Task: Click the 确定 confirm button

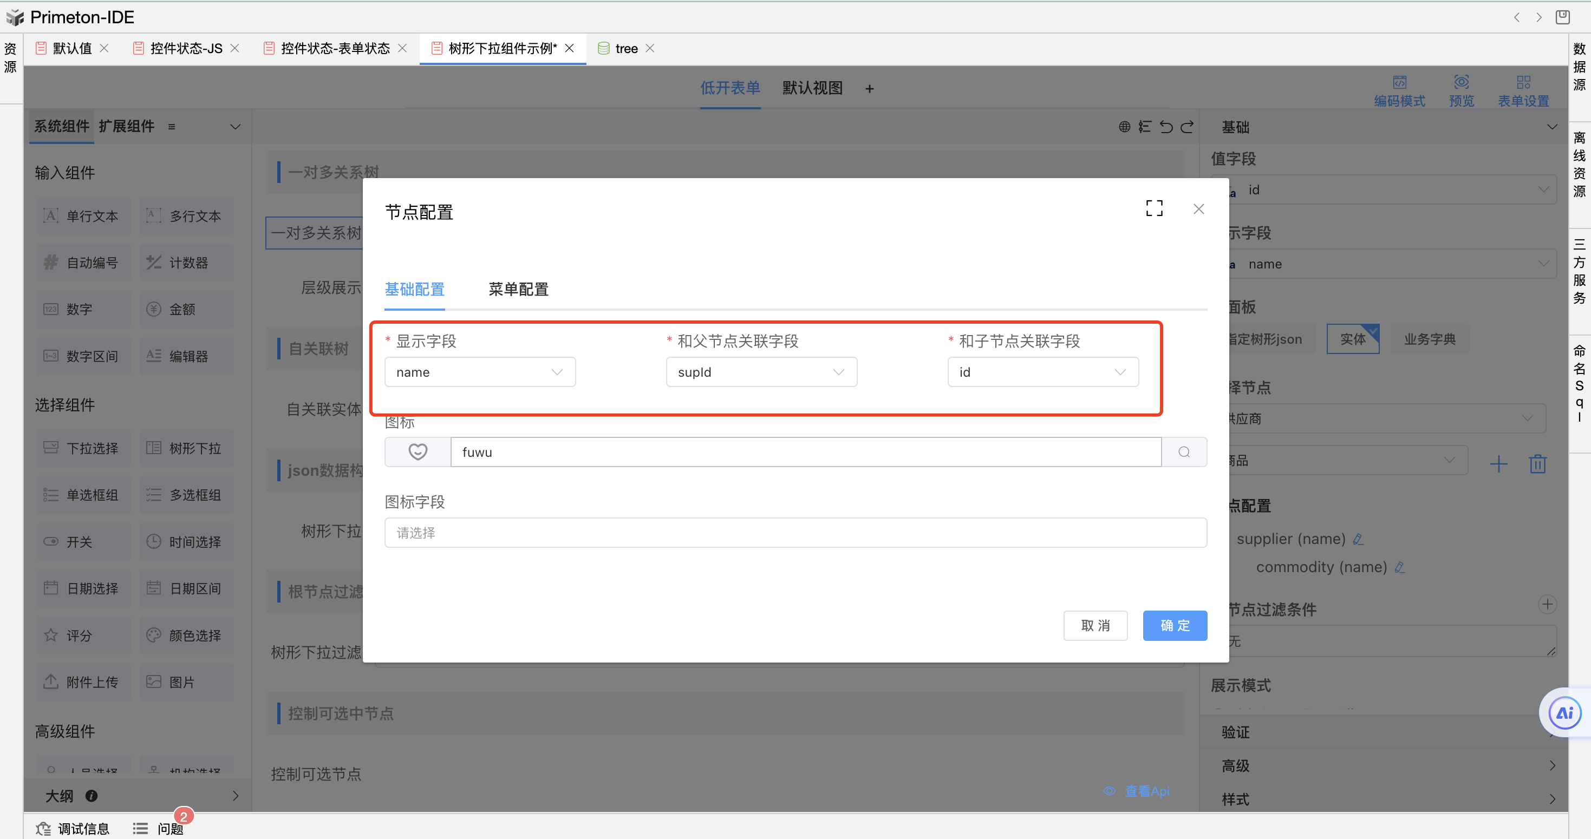Action: [x=1174, y=625]
